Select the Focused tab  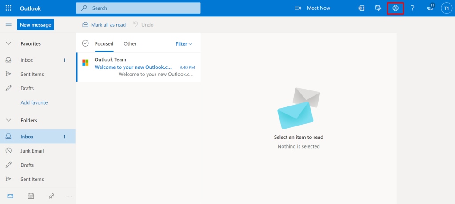click(x=104, y=43)
